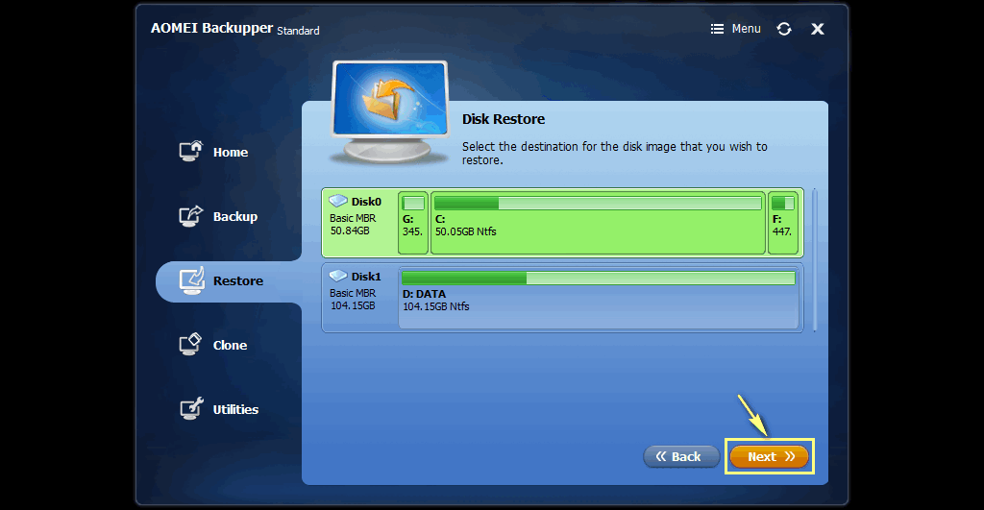984x510 pixels.
Task: Click the D: DATA usage bar
Action: click(599, 278)
